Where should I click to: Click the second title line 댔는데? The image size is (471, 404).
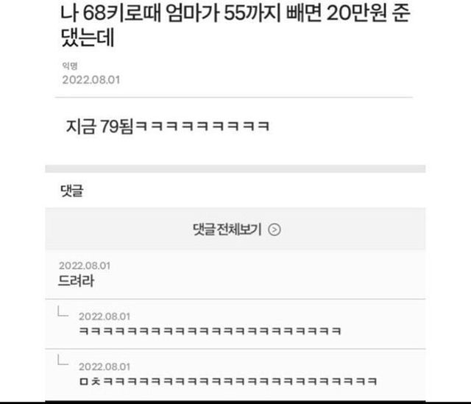pos(88,38)
